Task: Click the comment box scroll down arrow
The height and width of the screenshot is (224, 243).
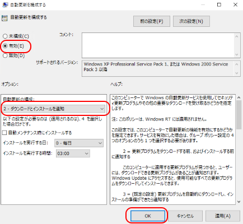Action: tap(237, 54)
